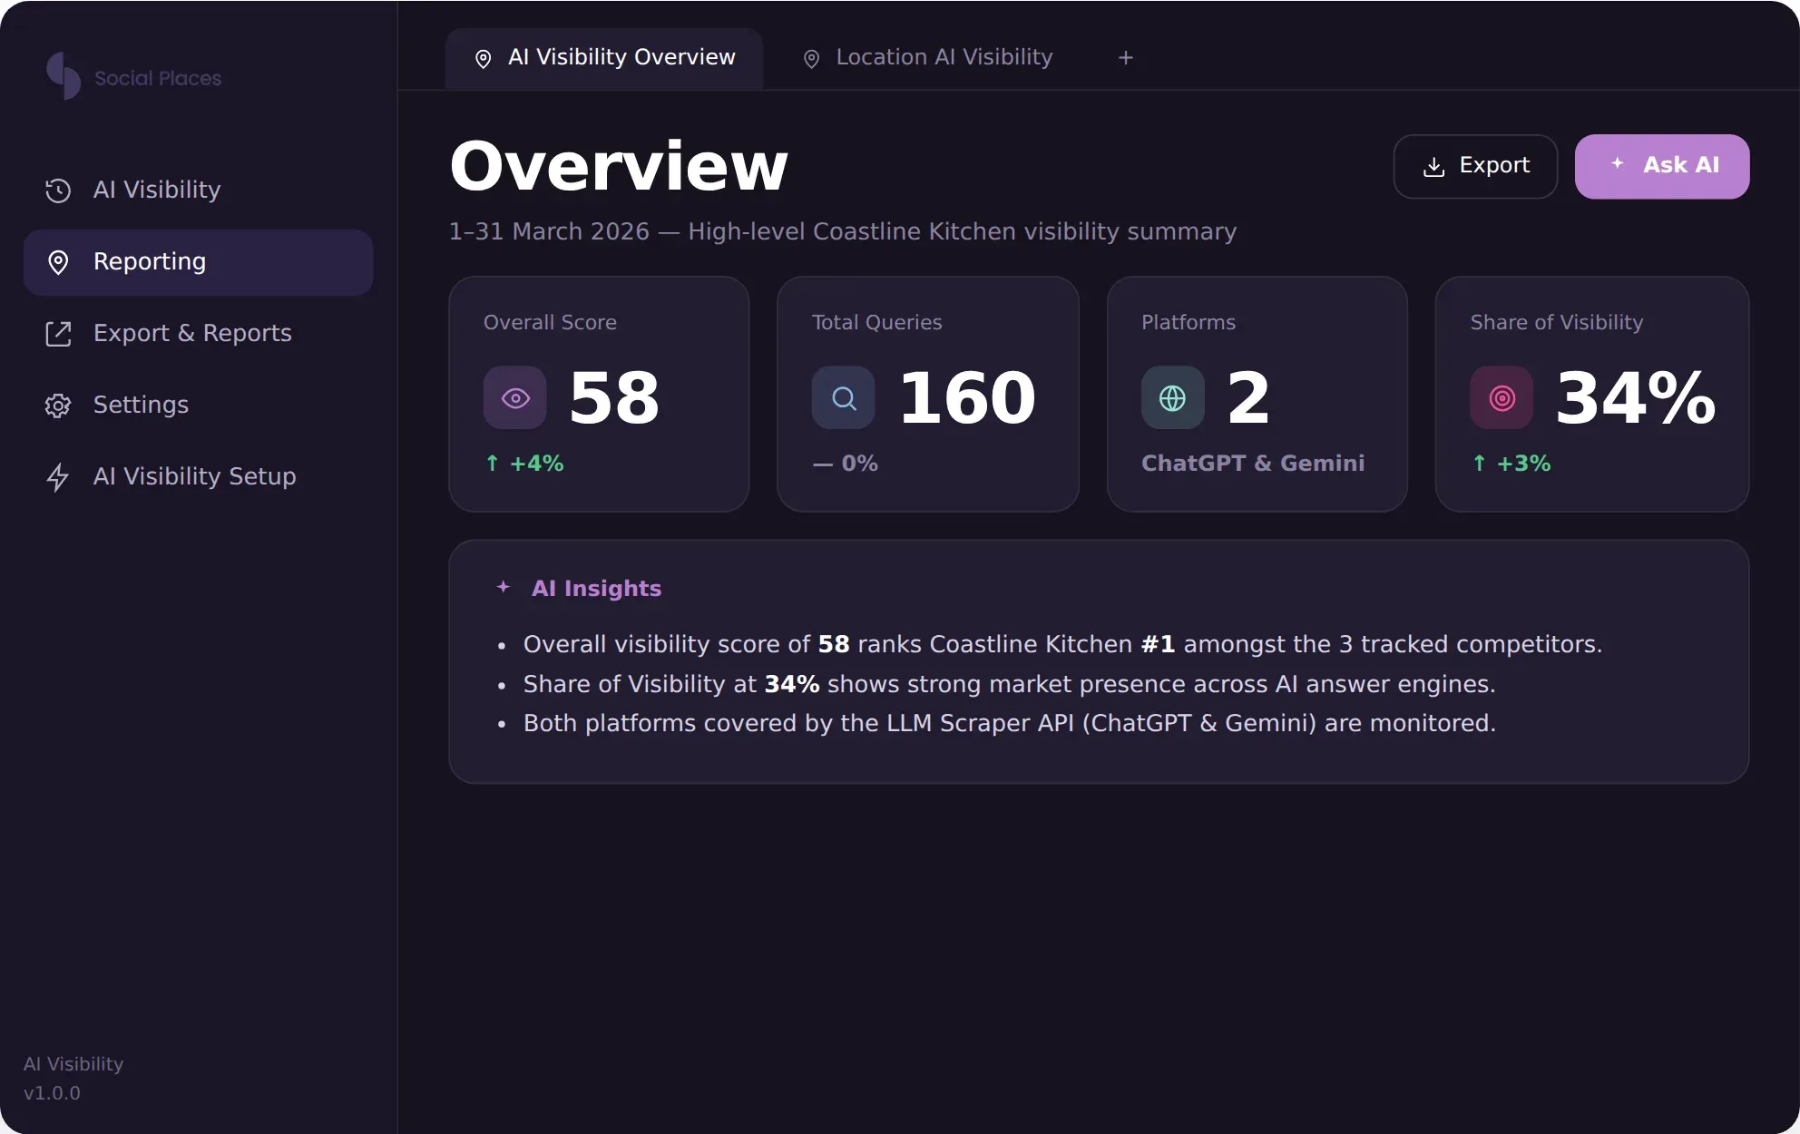Screen dimensions: 1800x1134
Task: Click the Platforms card label
Action: tap(1189, 322)
